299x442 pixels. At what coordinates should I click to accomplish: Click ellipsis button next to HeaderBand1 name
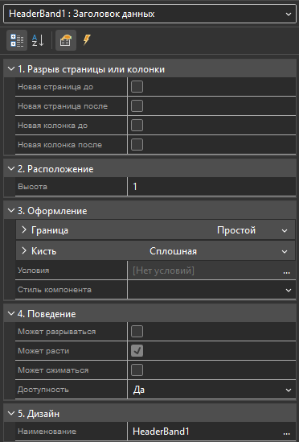click(x=287, y=432)
